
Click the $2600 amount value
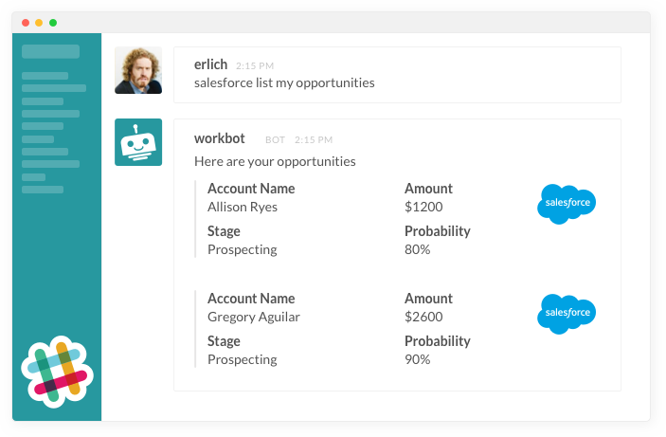tap(423, 318)
